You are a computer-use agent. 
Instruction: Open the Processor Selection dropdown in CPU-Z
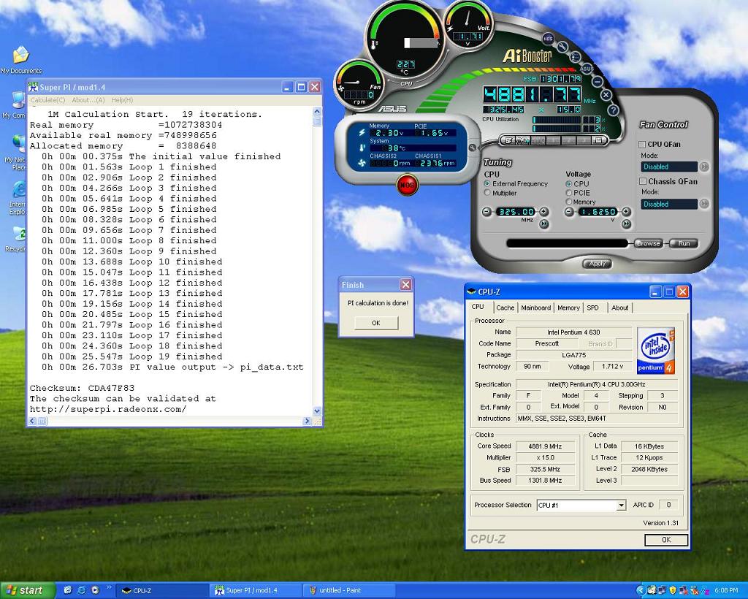(x=621, y=505)
